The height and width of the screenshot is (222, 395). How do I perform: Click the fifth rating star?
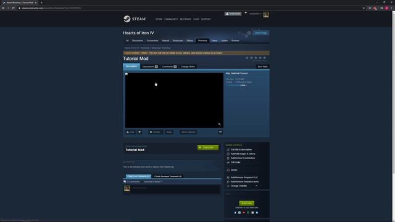click(265, 58)
